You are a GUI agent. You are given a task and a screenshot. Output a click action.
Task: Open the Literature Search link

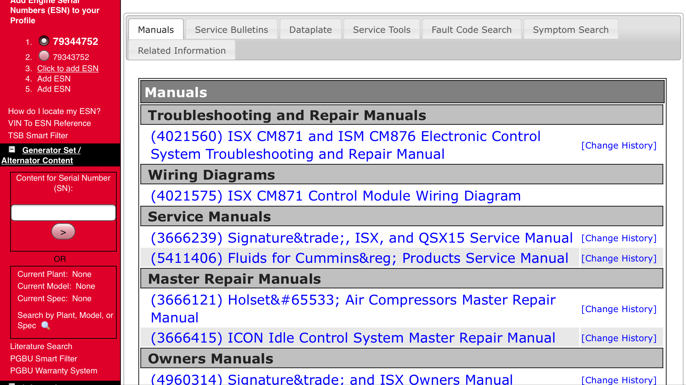tap(41, 346)
